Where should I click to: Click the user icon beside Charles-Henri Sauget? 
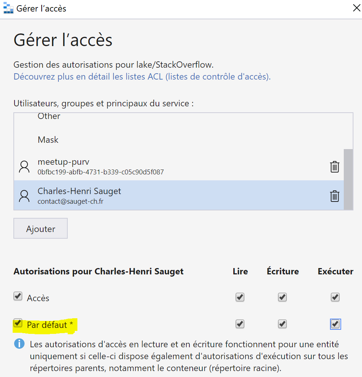pyautogui.click(x=24, y=196)
